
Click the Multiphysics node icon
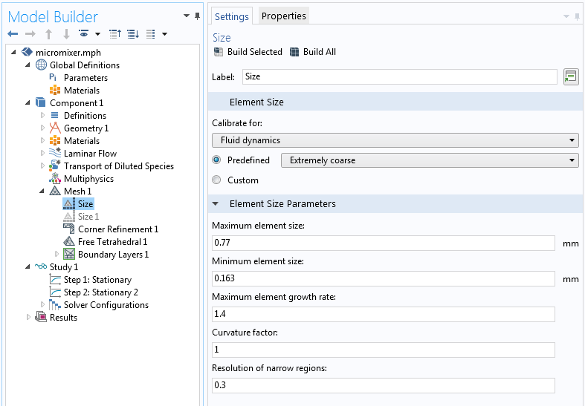(55, 178)
